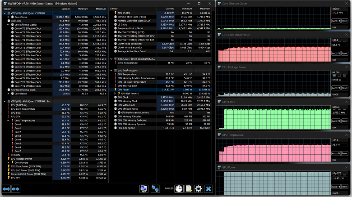The height and width of the screenshot is (197, 352).
Task: Close the GPU Temperature graph window
Action: click(347, 135)
